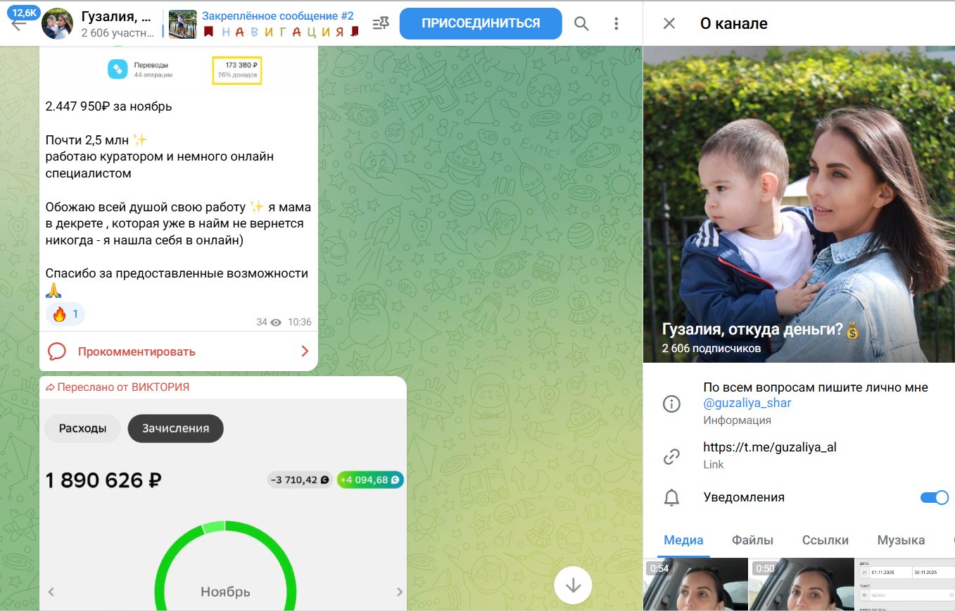
Task: Select the Расходы filter pill
Action: pos(83,428)
